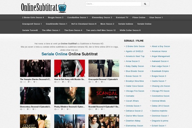Open Peaky Blinders episode thumbnail
This screenshot has width=192, height=128.
click(69, 96)
